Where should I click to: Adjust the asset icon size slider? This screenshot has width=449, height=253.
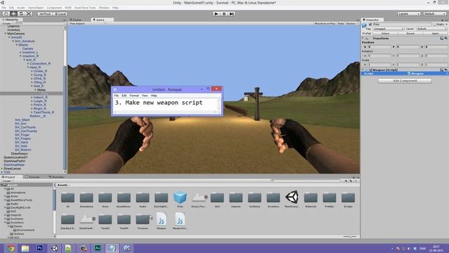coord(349,237)
